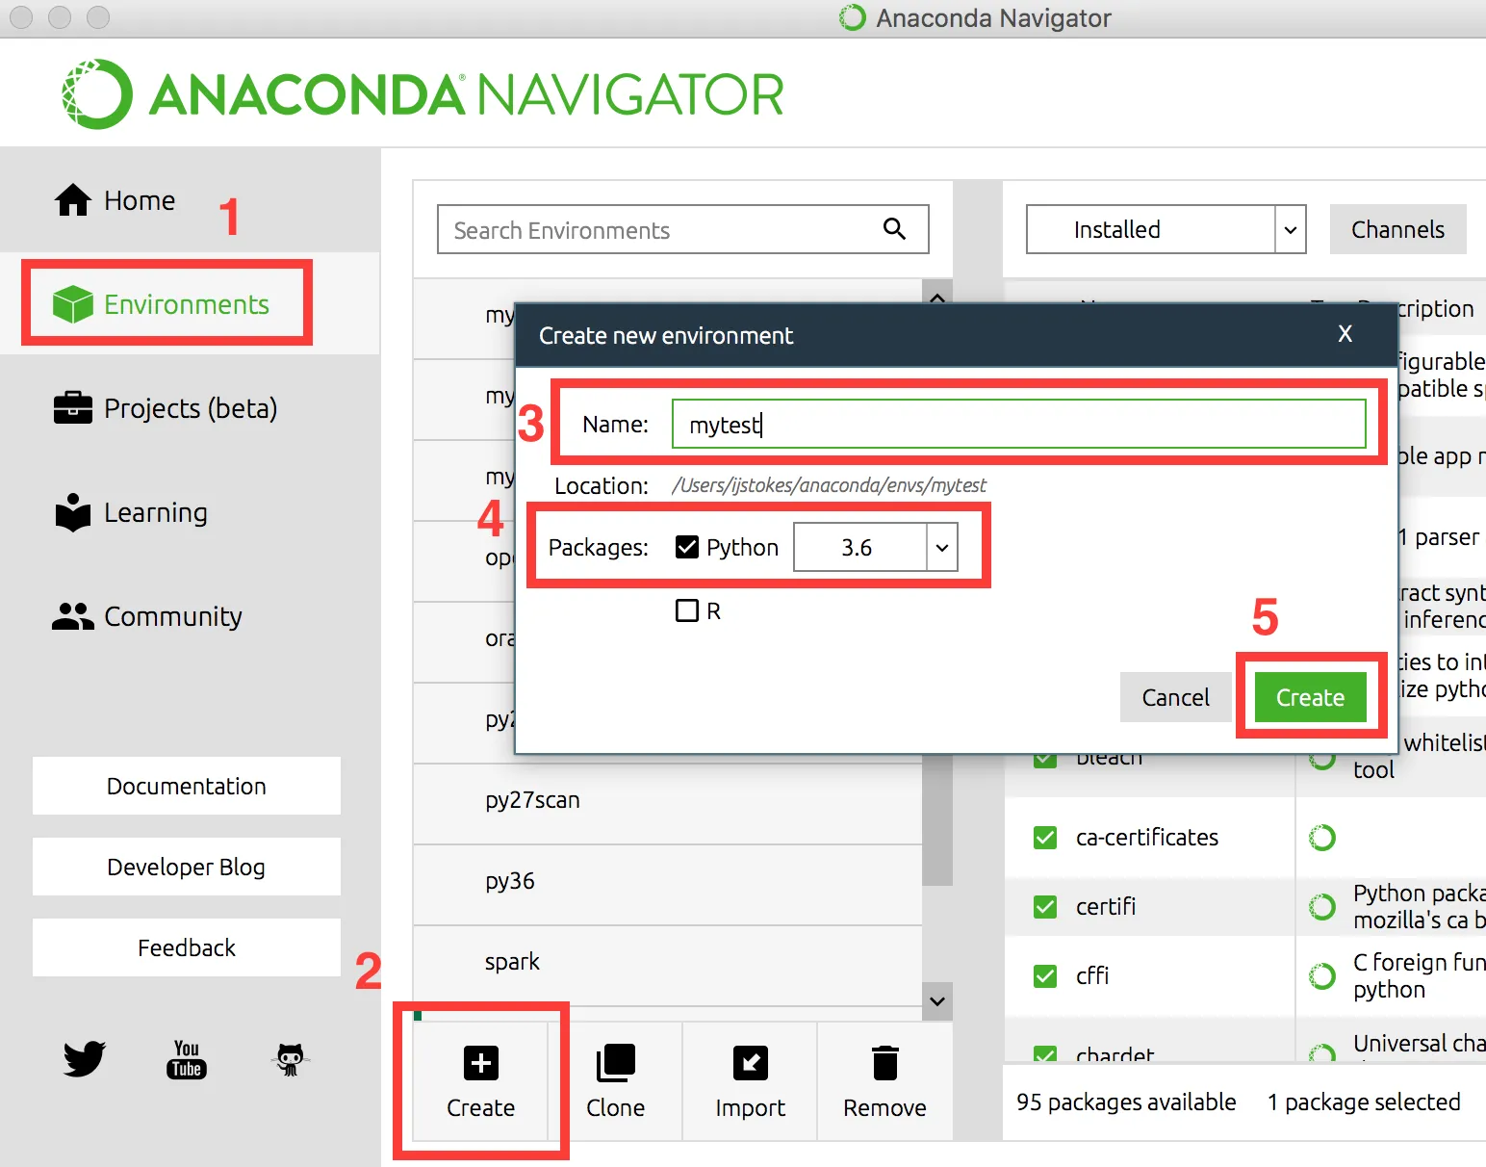
Task: Enable the Python package checkbox
Action: [x=687, y=547]
